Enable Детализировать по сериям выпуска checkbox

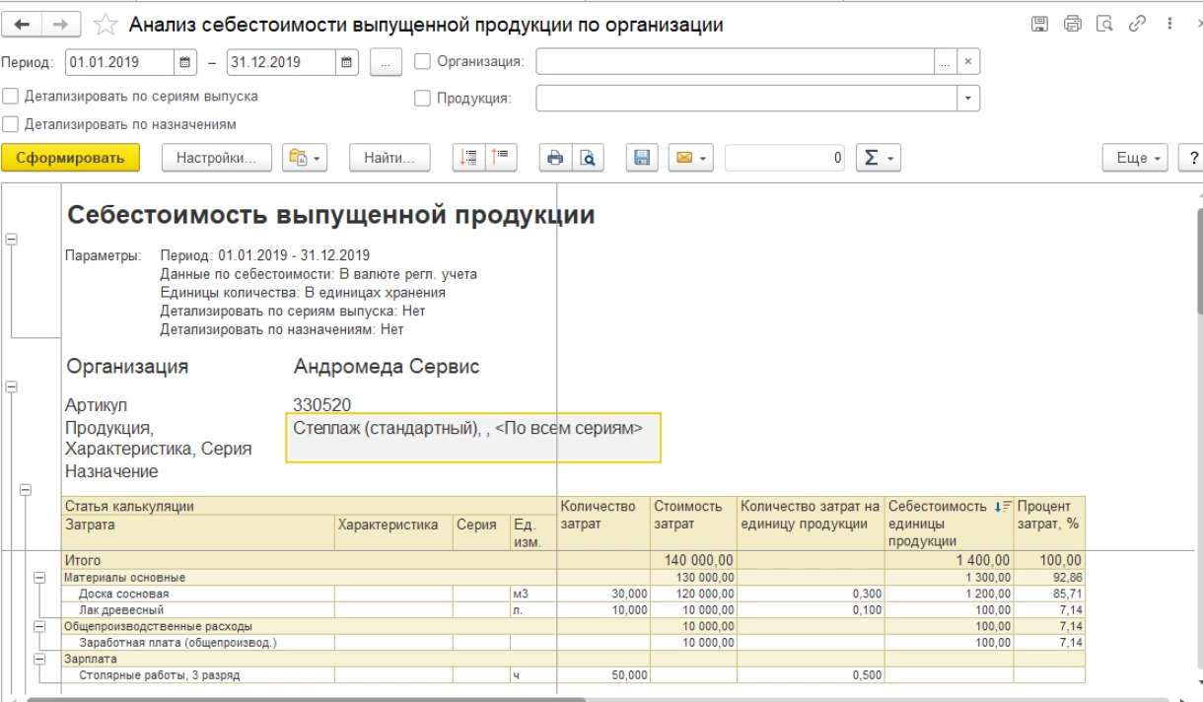click(10, 97)
